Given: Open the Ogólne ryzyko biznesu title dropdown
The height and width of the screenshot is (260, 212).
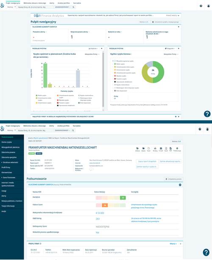Looking at the screenshot, I should click(x=121, y=54).
